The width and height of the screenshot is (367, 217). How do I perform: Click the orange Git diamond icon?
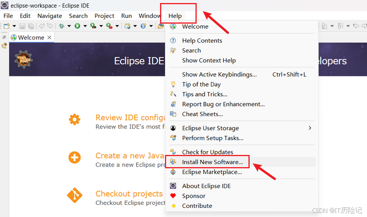pyautogui.click(x=74, y=195)
